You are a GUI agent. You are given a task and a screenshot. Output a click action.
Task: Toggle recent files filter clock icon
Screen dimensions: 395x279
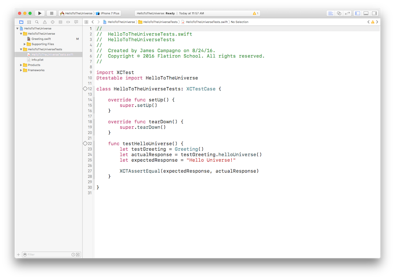(73, 254)
